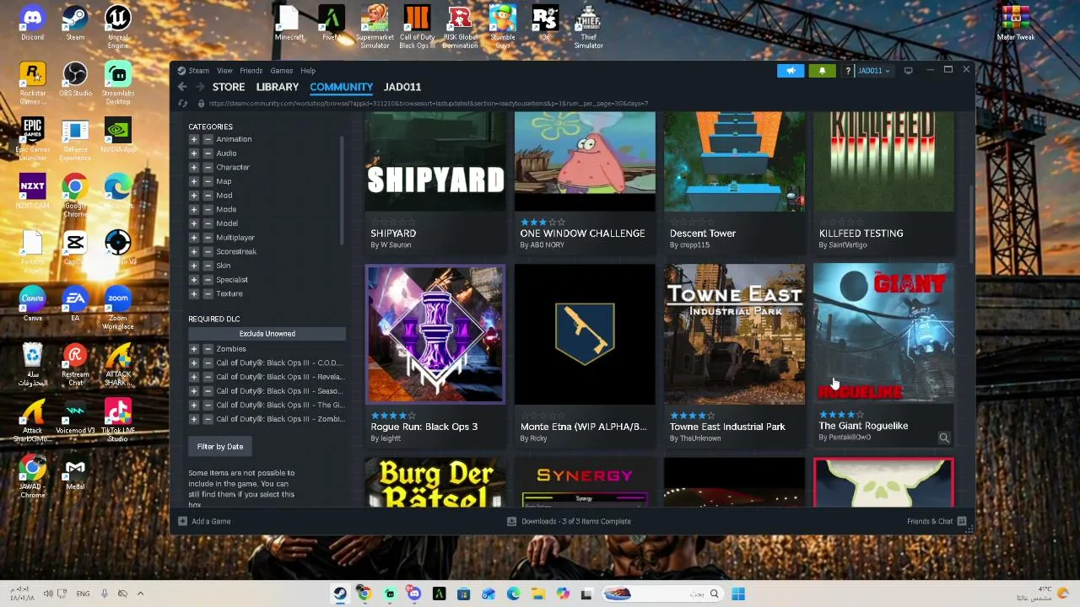This screenshot has width=1080, height=607.
Task: Click the categories list scrollbar
Action: pyautogui.click(x=342, y=190)
